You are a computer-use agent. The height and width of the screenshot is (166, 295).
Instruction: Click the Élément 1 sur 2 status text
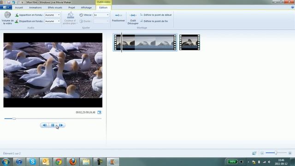[12, 154]
